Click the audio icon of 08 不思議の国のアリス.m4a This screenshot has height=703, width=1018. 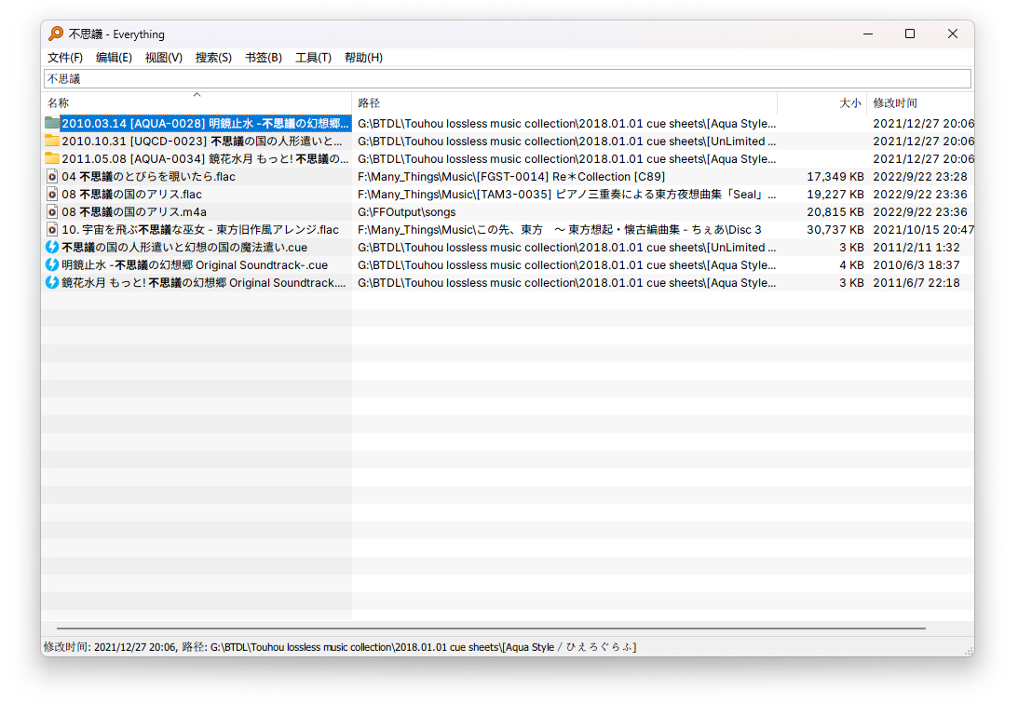click(x=53, y=211)
